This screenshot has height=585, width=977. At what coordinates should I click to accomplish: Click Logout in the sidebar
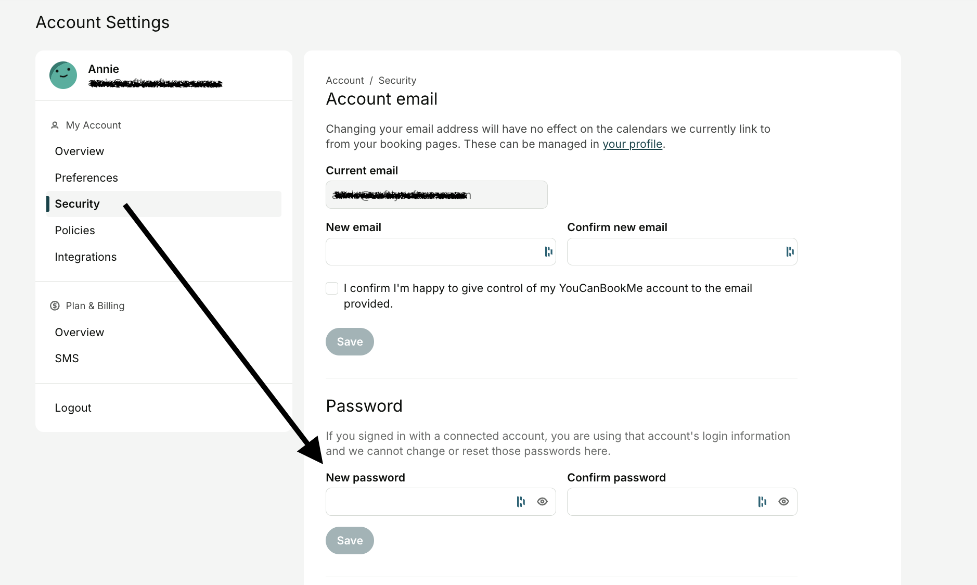73,408
